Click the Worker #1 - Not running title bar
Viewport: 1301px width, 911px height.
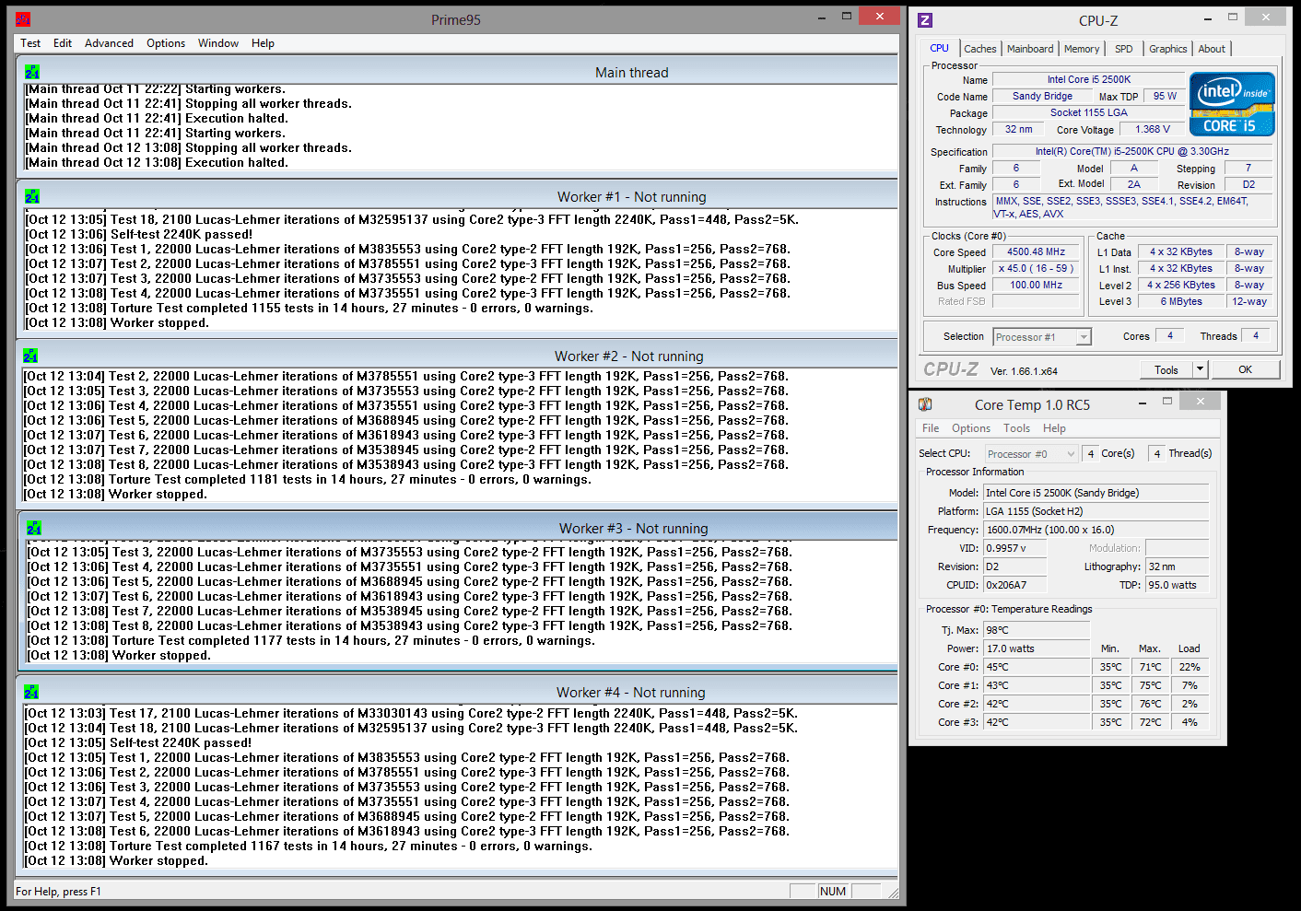coord(457,196)
